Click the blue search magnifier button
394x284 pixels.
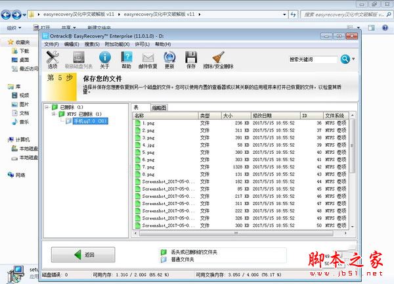coord(345,59)
